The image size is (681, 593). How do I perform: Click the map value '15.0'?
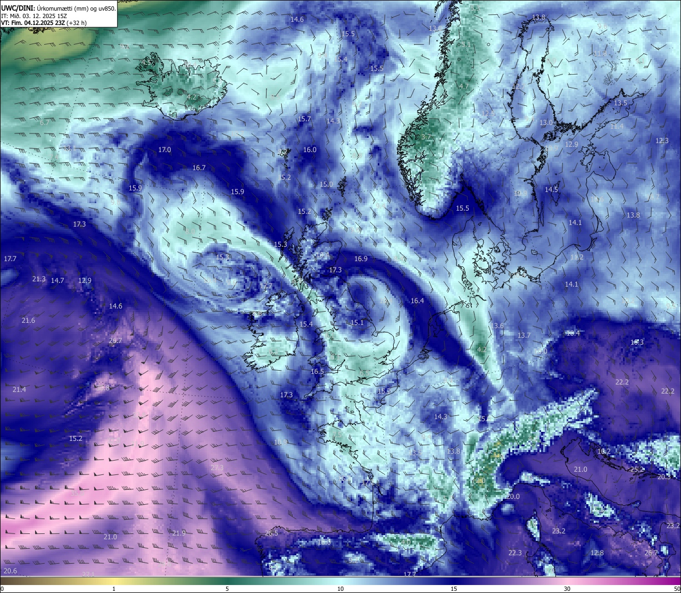point(326,185)
